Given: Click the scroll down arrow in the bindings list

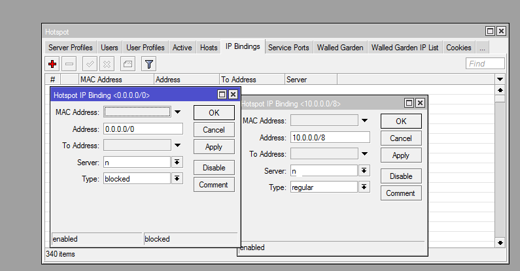Looking at the screenshot, I should pos(500,243).
